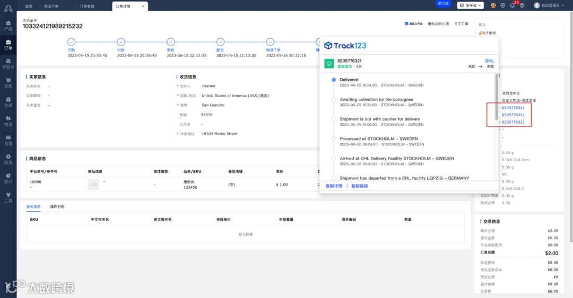This screenshot has height=298, width=573.
Task: Open the 订单 (Orders) sidebar section
Action: pyautogui.click(x=8, y=45)
